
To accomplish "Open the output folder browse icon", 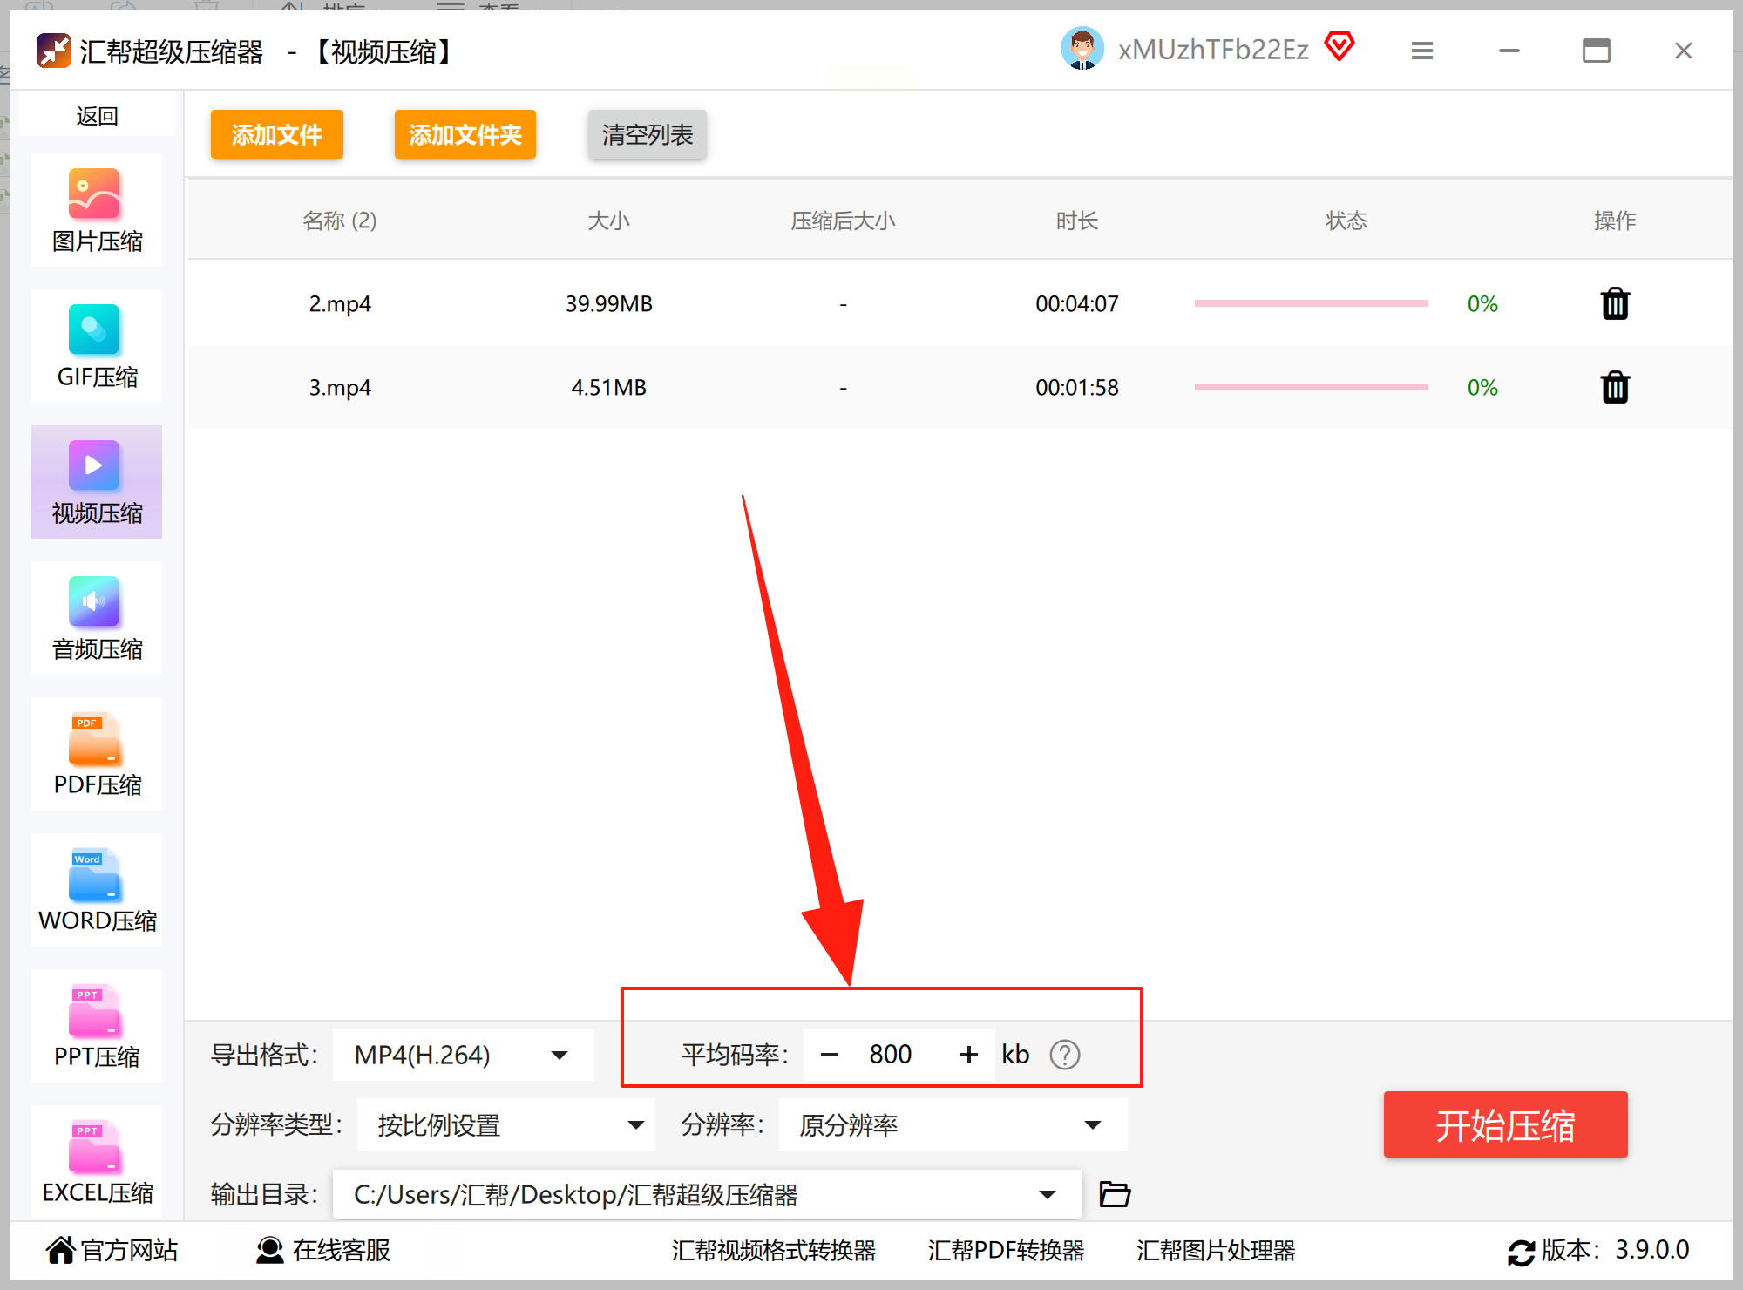I will pyautogui.click(x=1115, y=1194).
